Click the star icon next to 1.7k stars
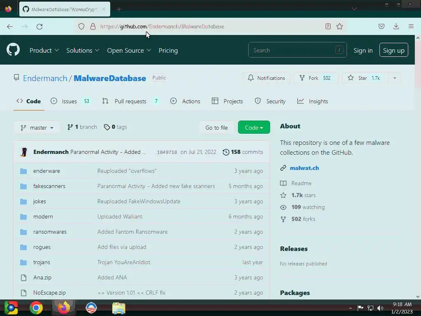The width and height of the screenshot is (421, 316). pyautogui.click(x=283, y=195)
